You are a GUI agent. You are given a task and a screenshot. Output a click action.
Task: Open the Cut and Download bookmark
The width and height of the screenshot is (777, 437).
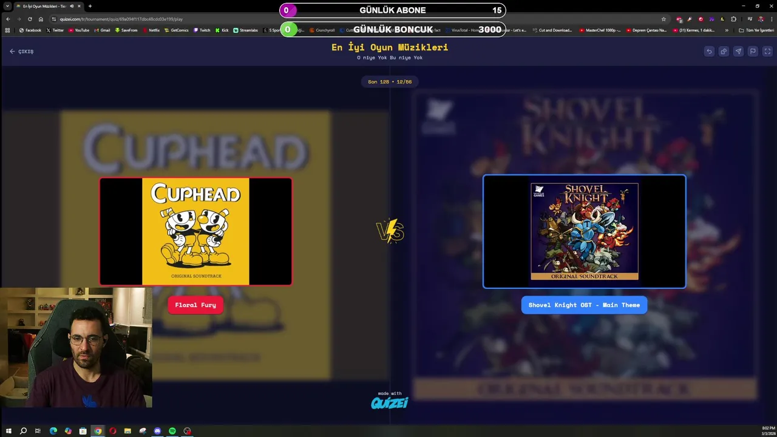coord(552,30)
